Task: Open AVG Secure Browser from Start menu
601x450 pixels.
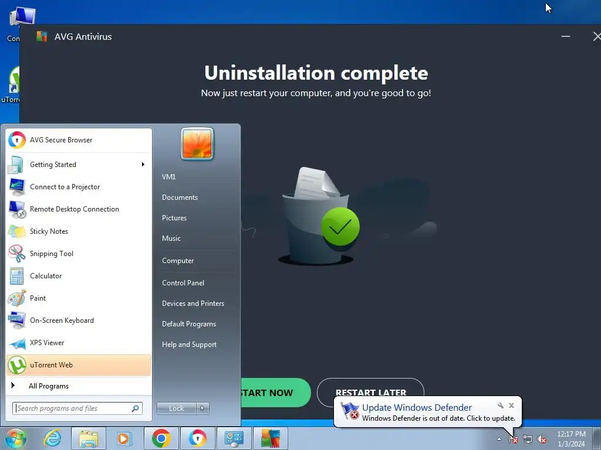Action: pyautogui.click(x=79, y=140)
